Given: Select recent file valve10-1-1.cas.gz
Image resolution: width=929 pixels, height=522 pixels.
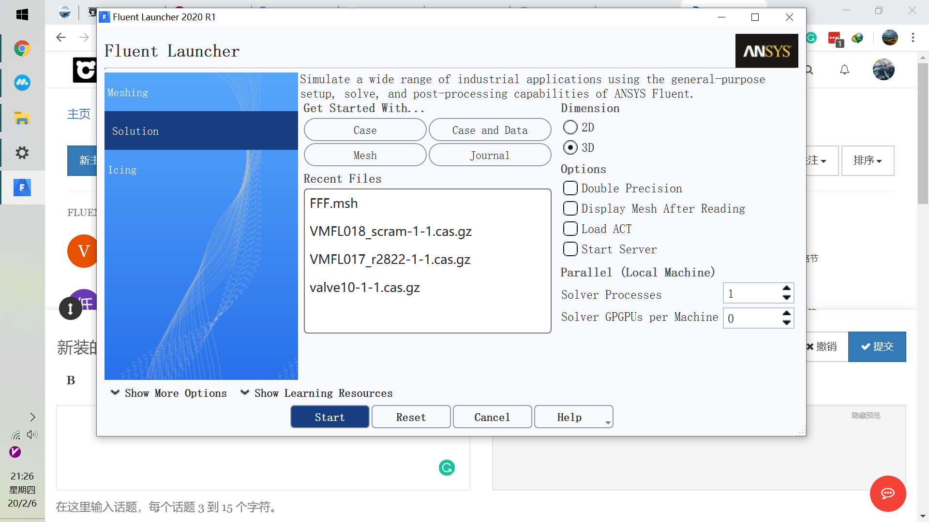Looking at the screenshot, I should [x=428, y=288].
